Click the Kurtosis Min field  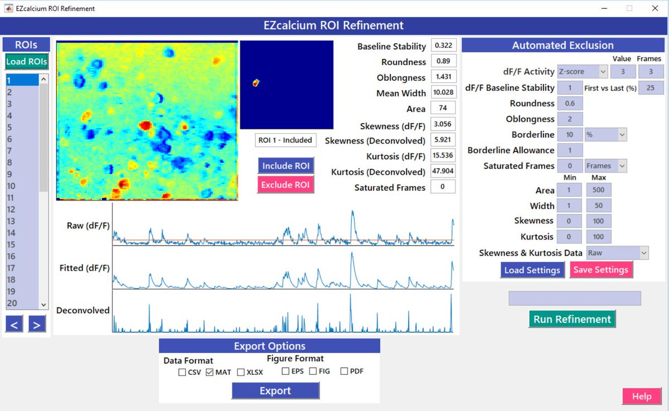[x=569, y=237]
